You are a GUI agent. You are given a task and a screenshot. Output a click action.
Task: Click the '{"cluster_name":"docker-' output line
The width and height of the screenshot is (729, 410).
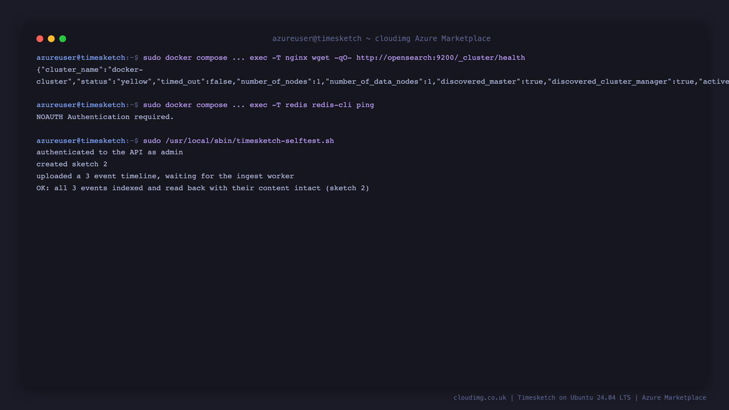(x=89, y=69)
